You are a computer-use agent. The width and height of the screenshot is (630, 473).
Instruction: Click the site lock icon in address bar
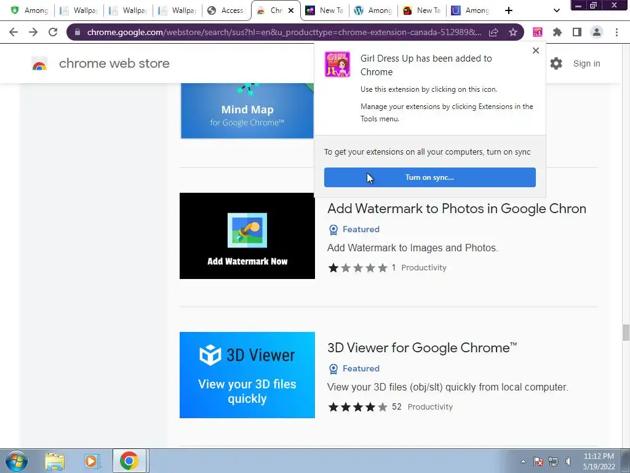[x=78, y=32]
